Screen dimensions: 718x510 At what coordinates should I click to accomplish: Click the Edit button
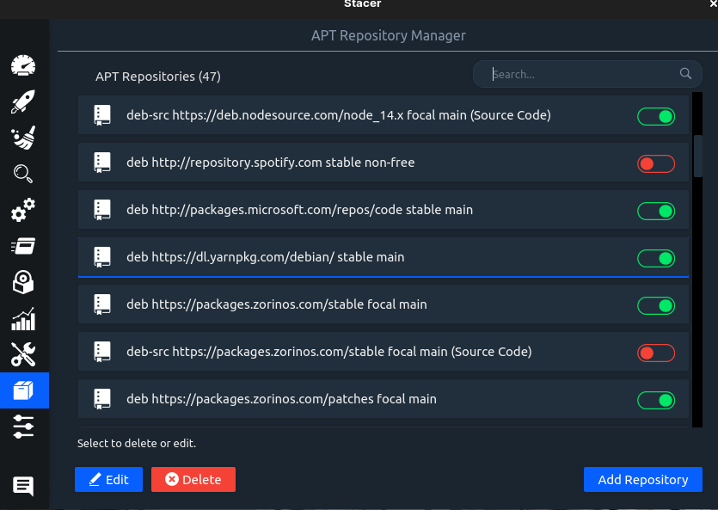tap(108, 480)
